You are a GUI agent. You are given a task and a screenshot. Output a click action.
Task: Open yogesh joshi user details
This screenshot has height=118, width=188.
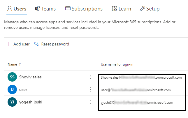coord(31,102)
